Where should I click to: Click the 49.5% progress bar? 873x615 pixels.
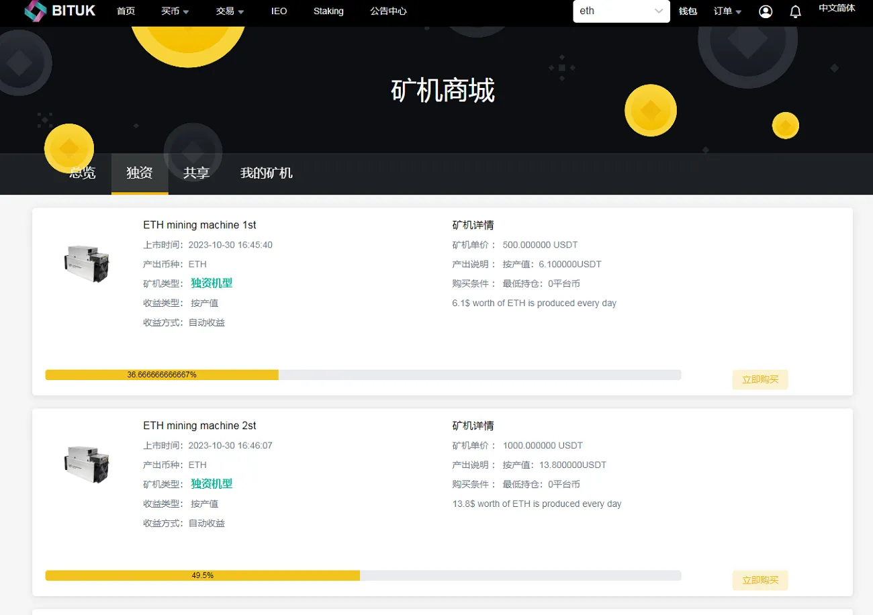click(363, 575)
